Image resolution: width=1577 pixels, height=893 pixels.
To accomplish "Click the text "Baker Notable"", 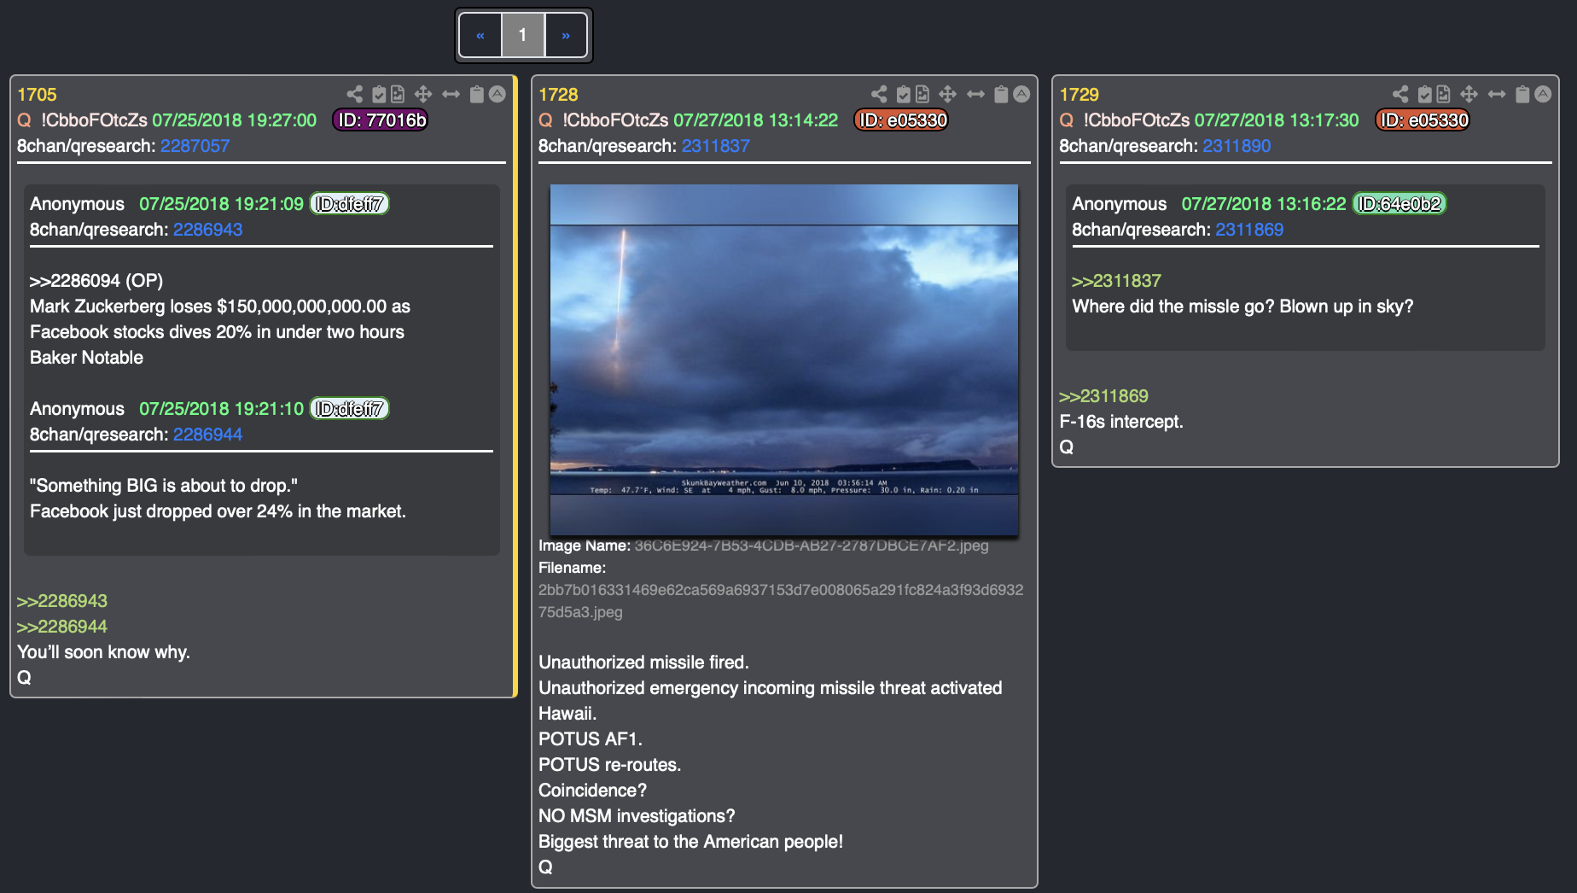I will pos(86,358).
